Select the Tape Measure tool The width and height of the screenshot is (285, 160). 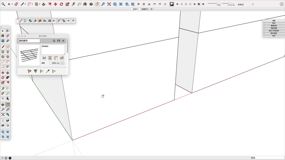73,4
